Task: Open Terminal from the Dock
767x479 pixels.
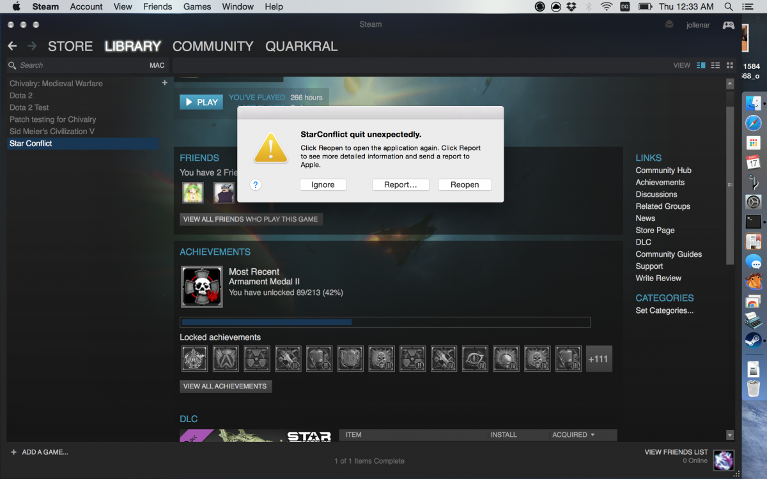Action: 754,222
